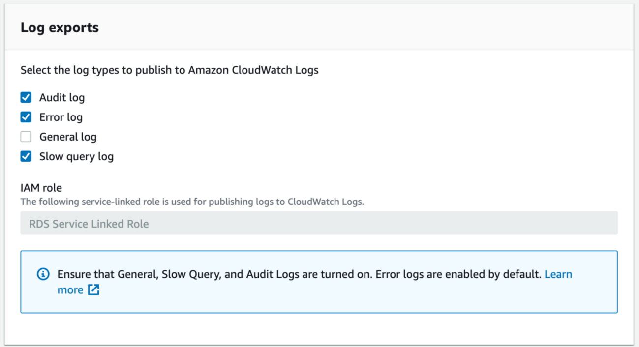The width and height of the screenshot is (639, 347).
Task: Select the "General log" label text
Action: [x=68, y=137]
